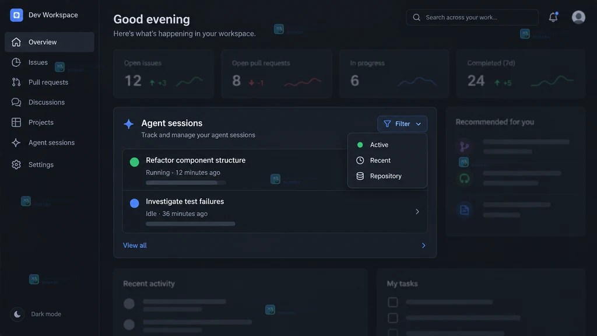Open the Completed (7d) stat card

pos(521,74)
